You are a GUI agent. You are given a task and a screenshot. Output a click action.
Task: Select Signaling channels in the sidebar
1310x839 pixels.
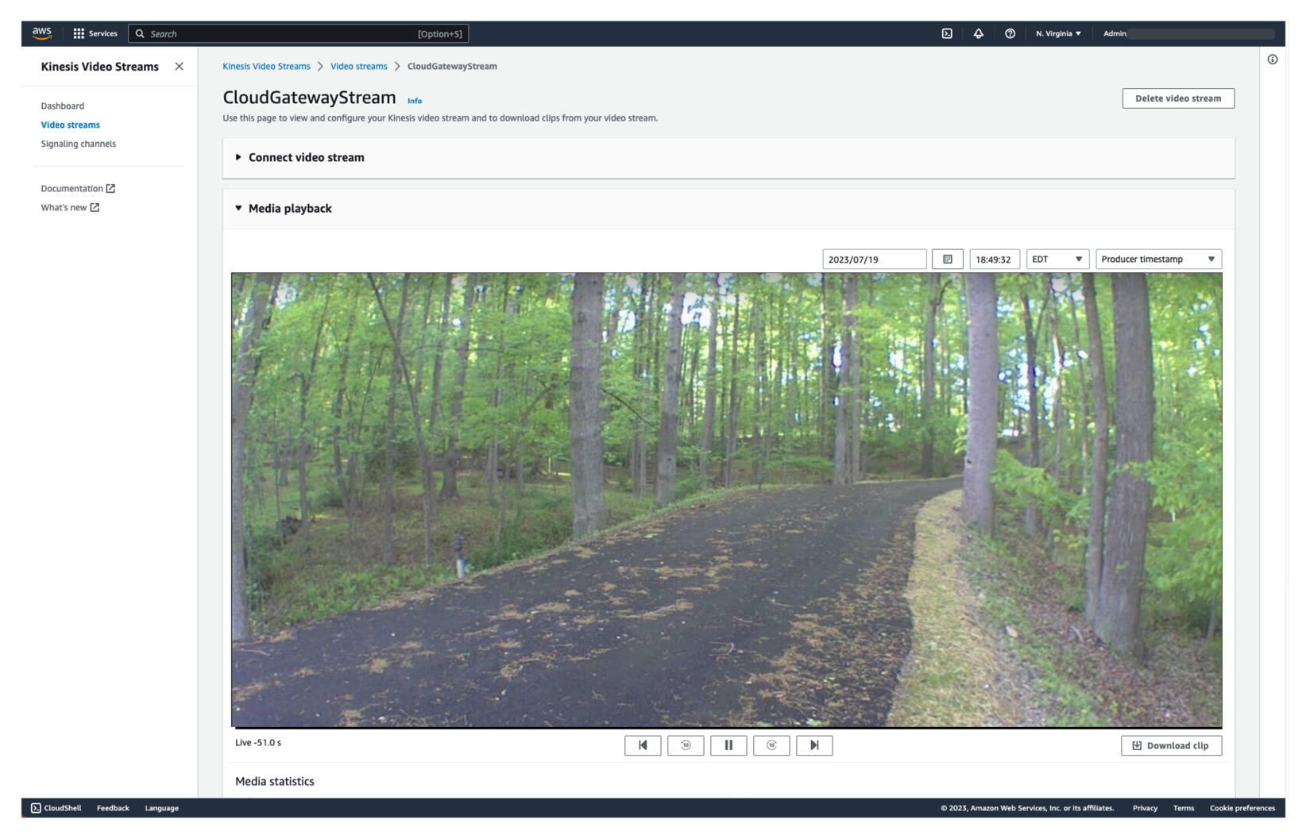click(78, 144)
